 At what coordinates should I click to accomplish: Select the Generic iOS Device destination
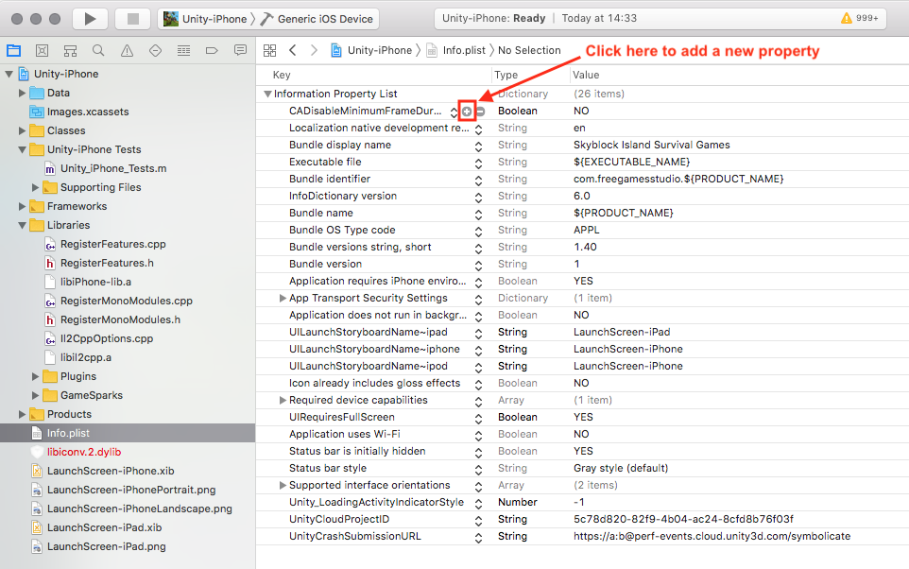317,19
